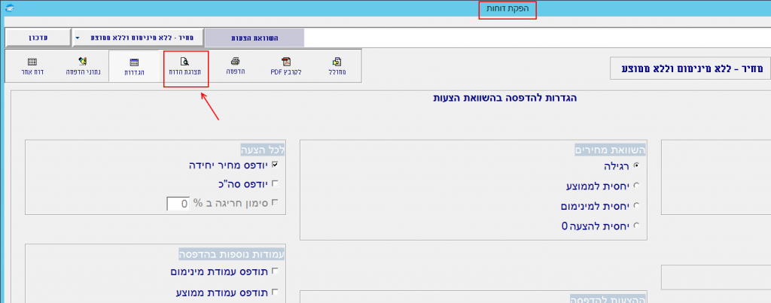Image resolution: width=771 pixels, height=303 pixels.
Task: Select 'יחסית להצעה 0' radio option
Action: (x=637, y=226)
